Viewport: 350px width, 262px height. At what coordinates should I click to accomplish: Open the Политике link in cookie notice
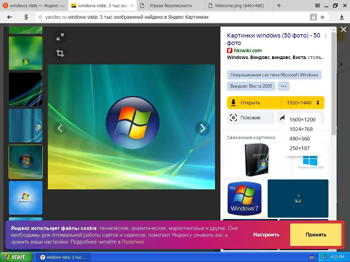[133, 242]
